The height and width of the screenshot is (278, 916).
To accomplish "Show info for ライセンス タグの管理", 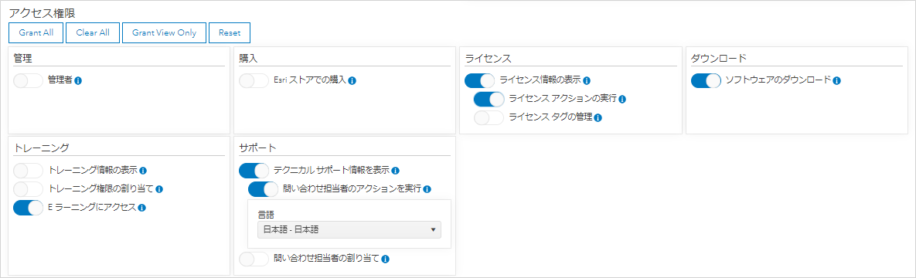I will click(598, 118).
